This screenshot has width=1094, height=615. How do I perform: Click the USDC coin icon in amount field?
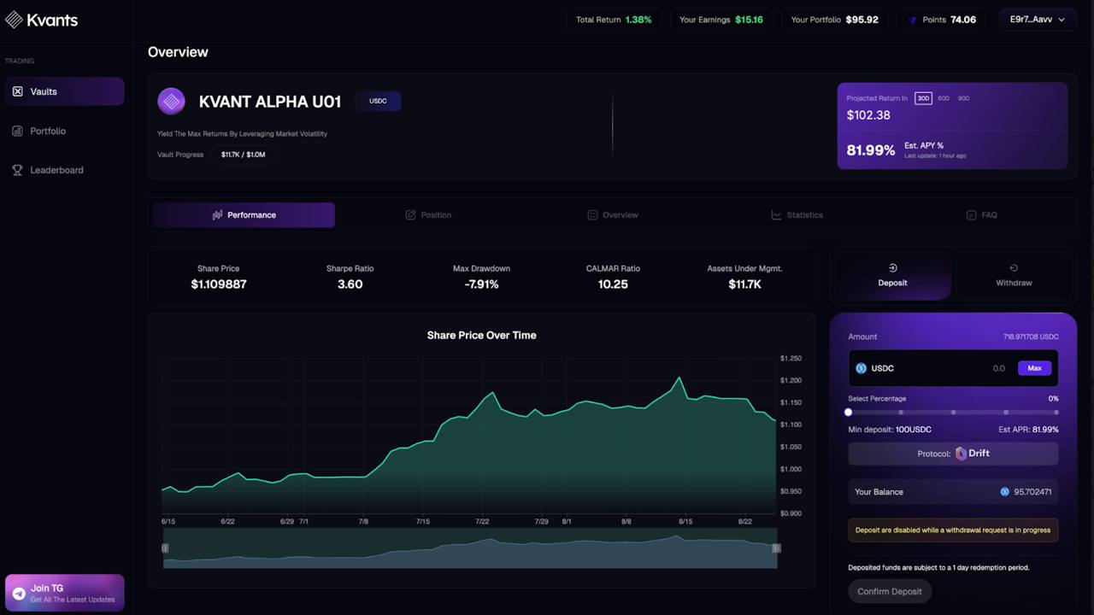(x=861, y=368)
